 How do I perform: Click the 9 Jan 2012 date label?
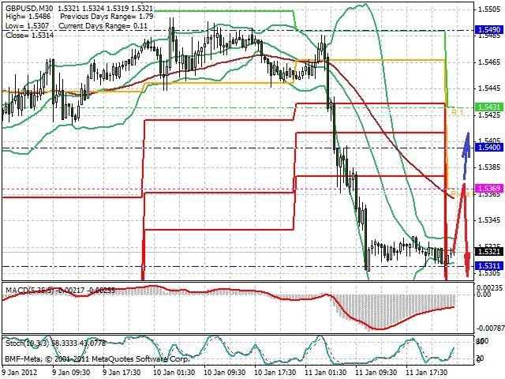(20, 372)
